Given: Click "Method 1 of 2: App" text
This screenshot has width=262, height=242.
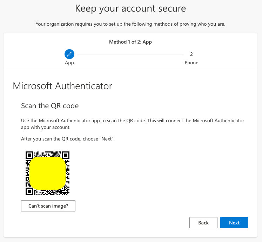Looking at the screenshot, I should tap(130, 42).
